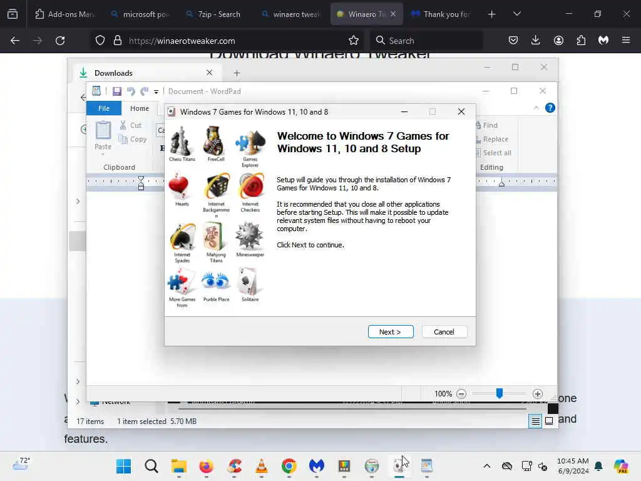Save the WordPad document via toolbar icon
This screenshot has height=481, width=641.
(x=117, y=91)
